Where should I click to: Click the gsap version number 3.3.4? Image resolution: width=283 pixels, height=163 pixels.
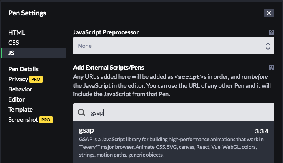click(x=262, y=131)
